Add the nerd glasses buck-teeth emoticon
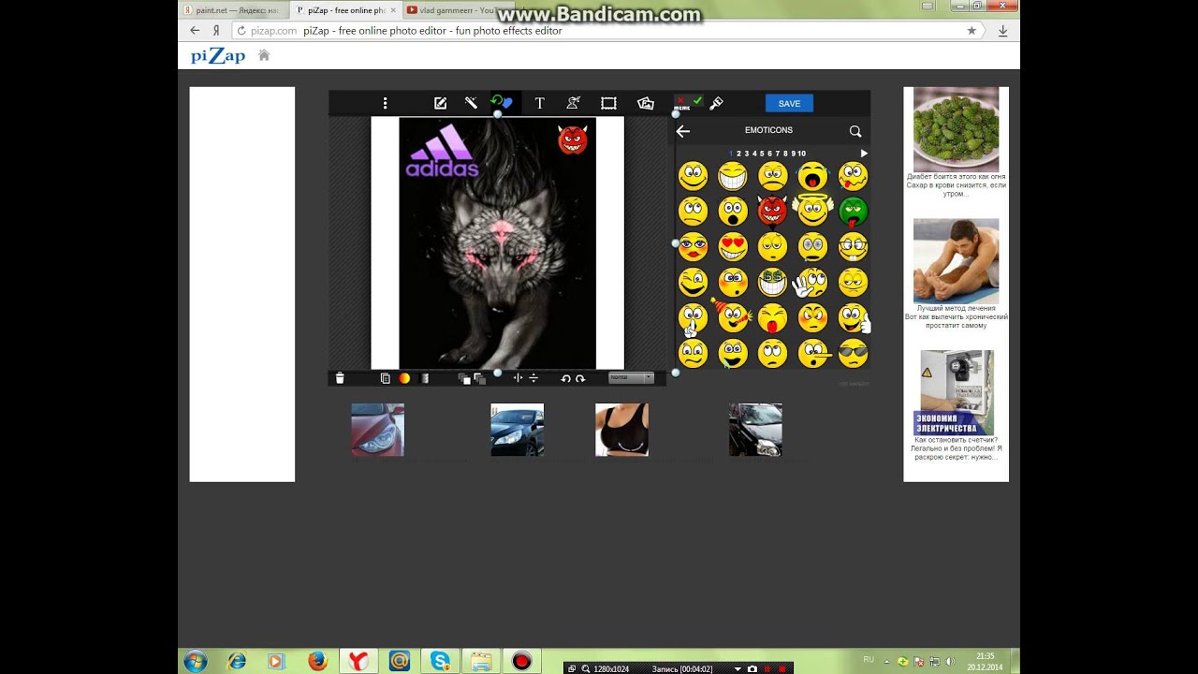1198x674 pixels. (853, 246)
